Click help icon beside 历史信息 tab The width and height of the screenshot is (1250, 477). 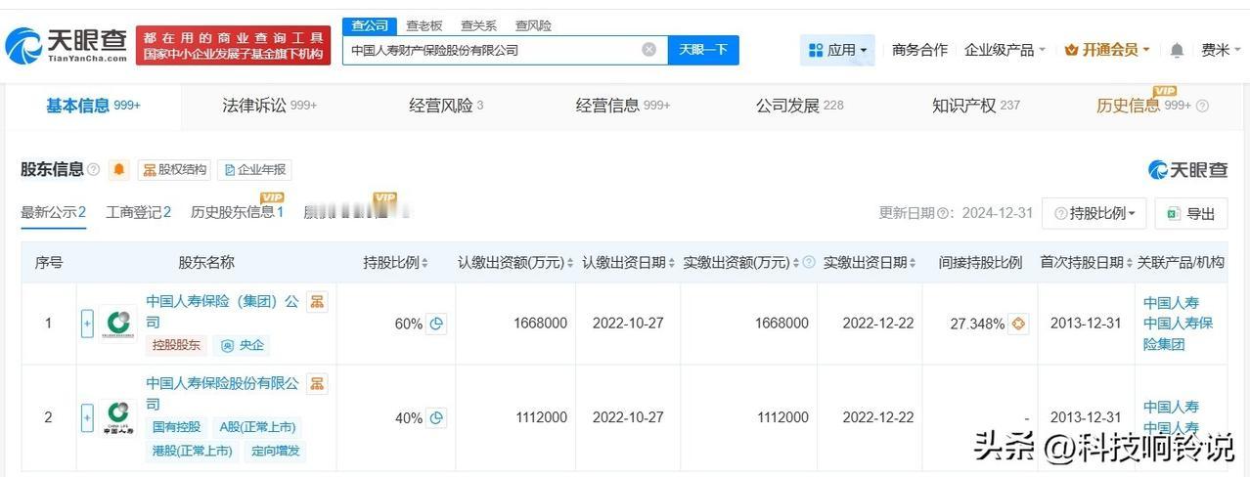(x=1202, y=107)
